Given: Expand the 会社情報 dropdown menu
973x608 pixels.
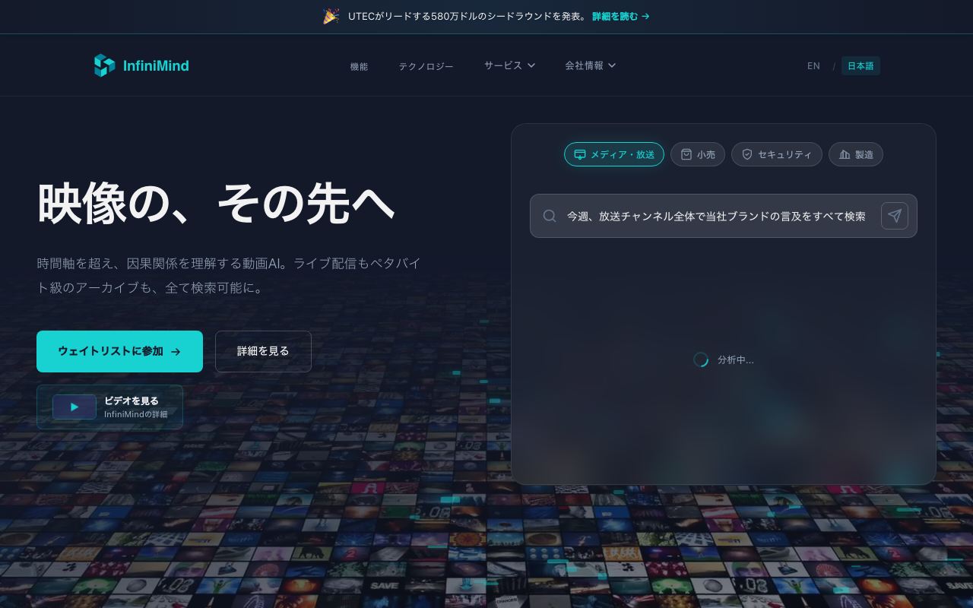Looking at the screenshot, I should [590, 65].
